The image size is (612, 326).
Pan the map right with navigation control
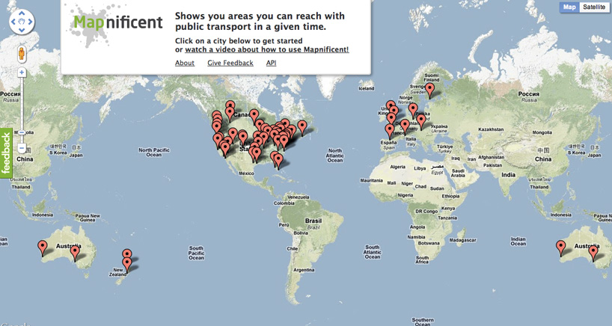tap(30, 22)
